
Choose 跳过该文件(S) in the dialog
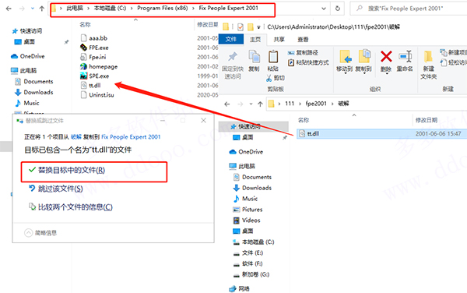(x=56, y=189)
